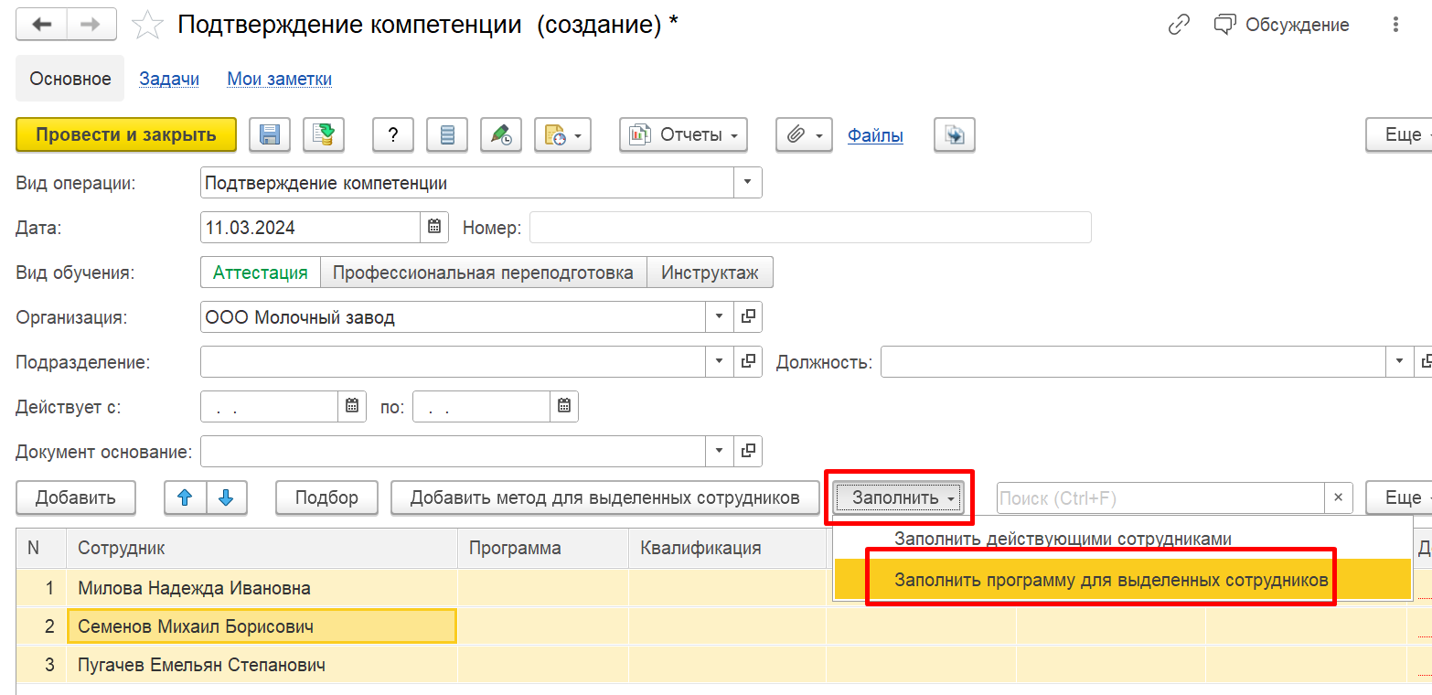
Task: Click Добавить метод для выделенных сотрудников
Action: [x=604, y=497]
